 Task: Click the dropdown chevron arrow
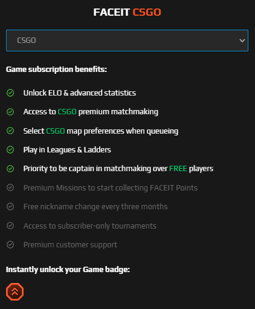click(242, 41)
